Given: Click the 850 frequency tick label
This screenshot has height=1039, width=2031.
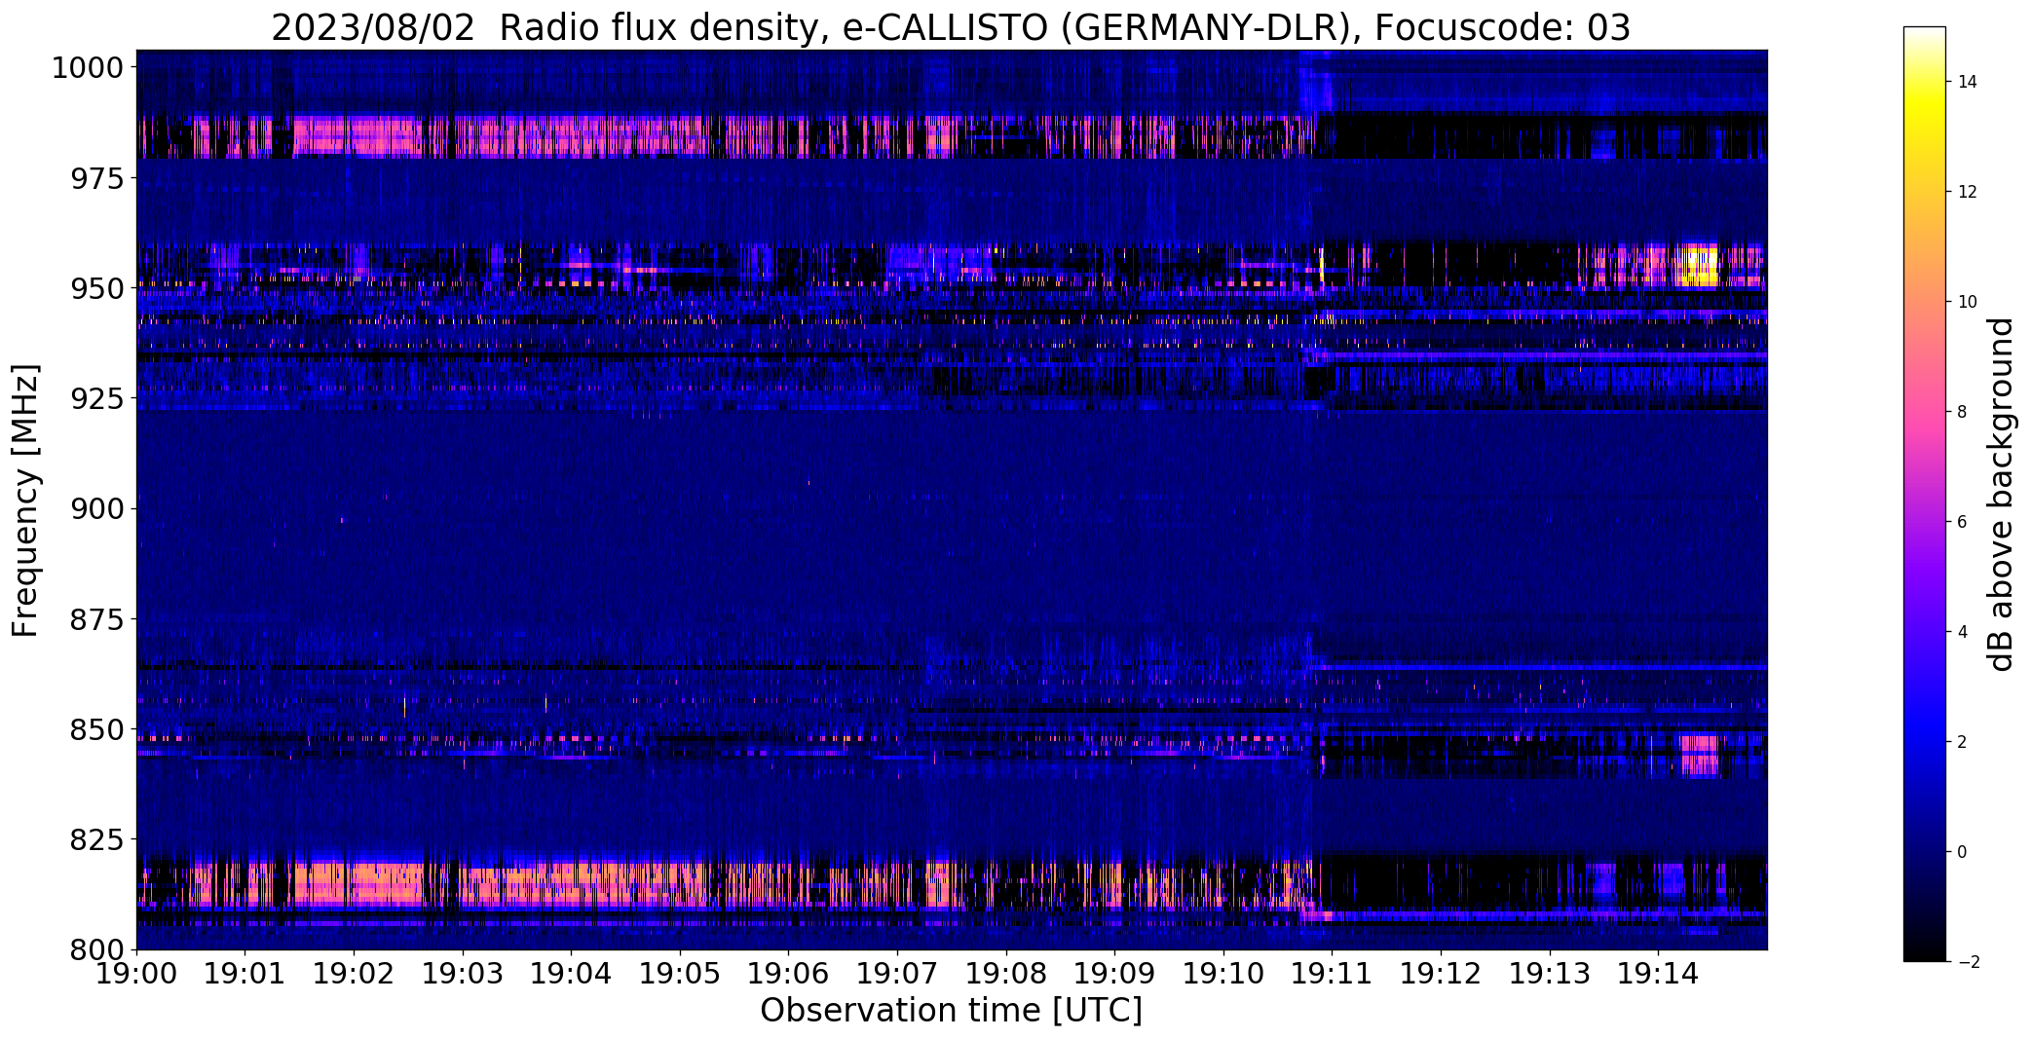Looking at the screenshot, I should [x=97, y=728].
